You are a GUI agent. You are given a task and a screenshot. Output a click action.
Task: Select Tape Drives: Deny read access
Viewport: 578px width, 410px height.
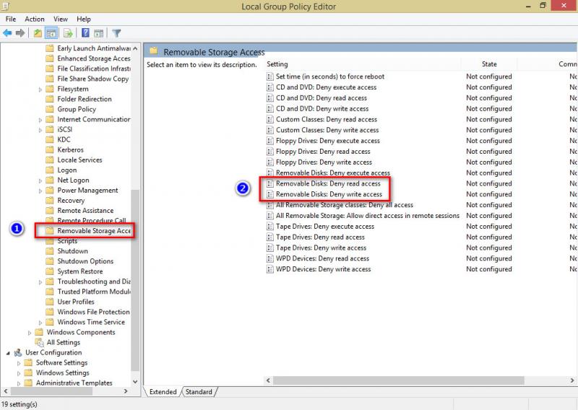click(x=320, y=237)
